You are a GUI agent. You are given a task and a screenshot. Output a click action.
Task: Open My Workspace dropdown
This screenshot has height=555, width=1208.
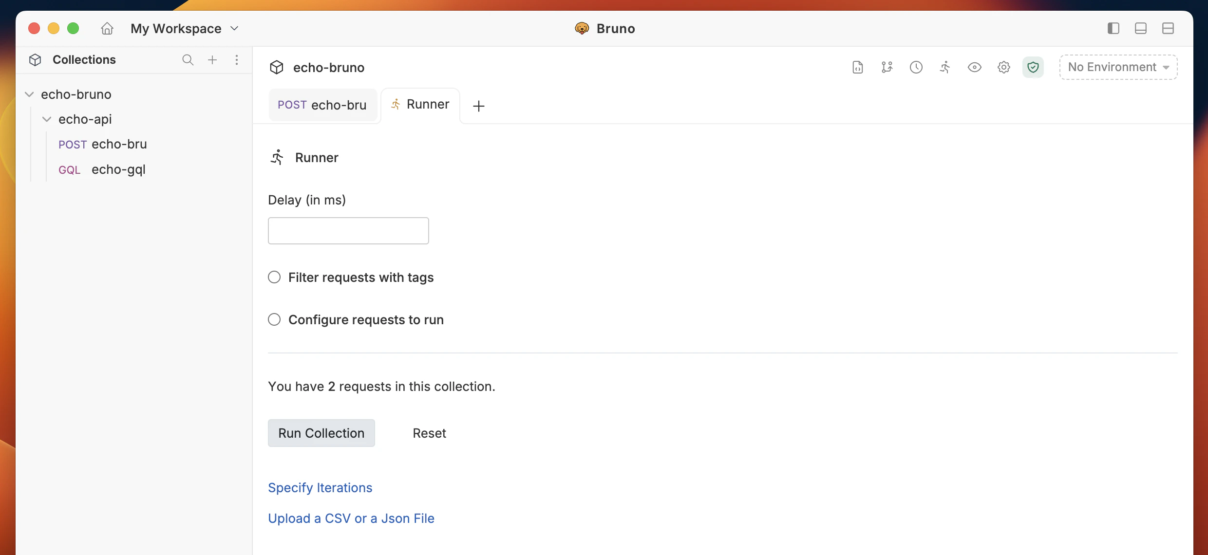pos(185,29)
